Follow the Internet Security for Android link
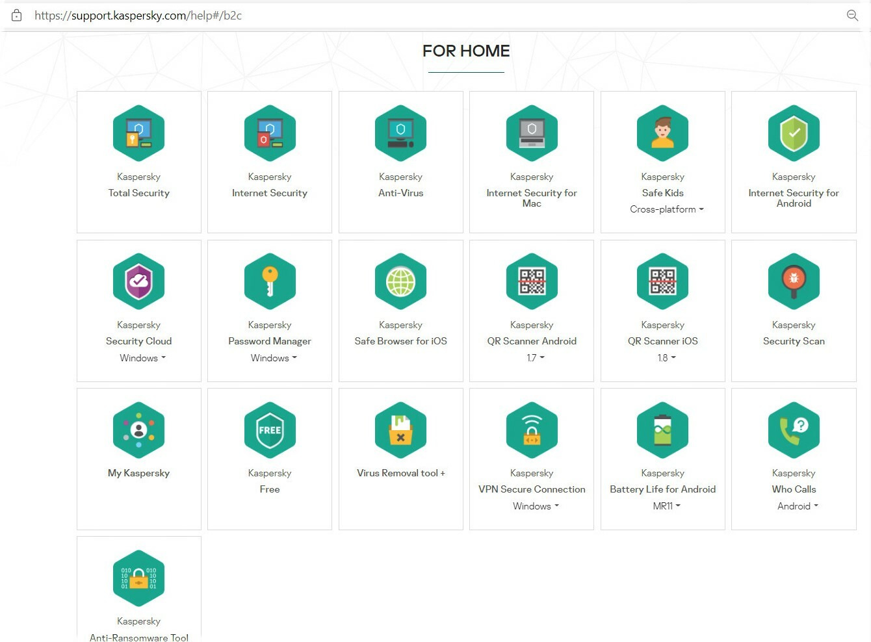Screen dimensions: 871x642 [x=794, y=198]
